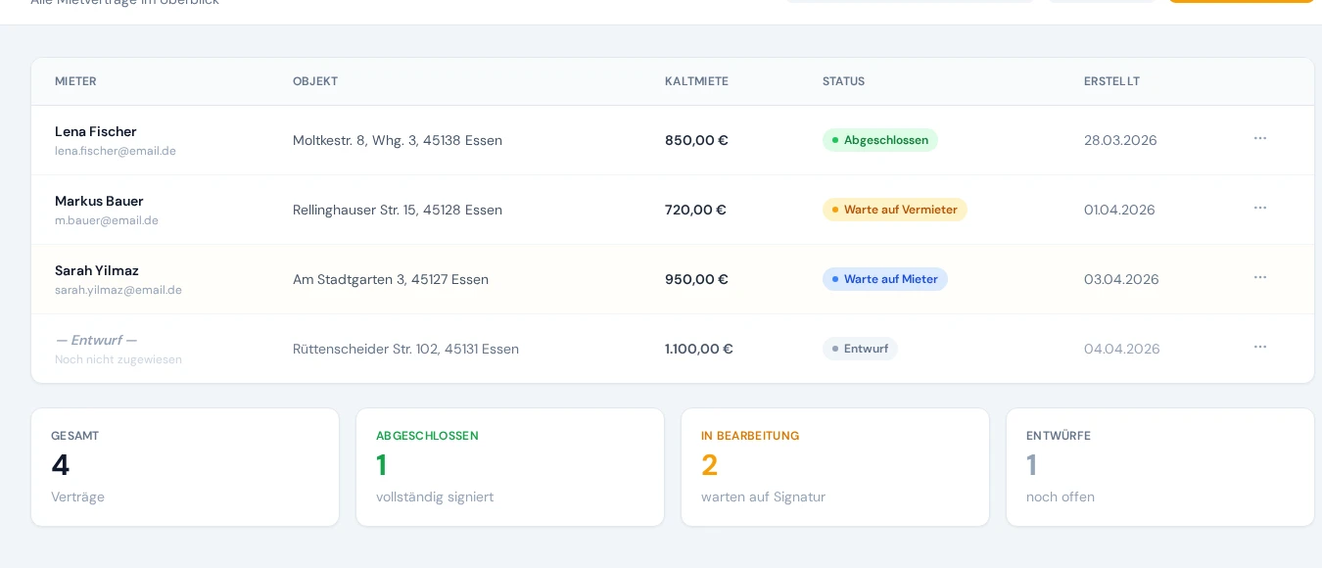Click the green 'Abgeschlossen' status badge
The height and width of the screenshot is (568, 1322).
coord(880,140)
